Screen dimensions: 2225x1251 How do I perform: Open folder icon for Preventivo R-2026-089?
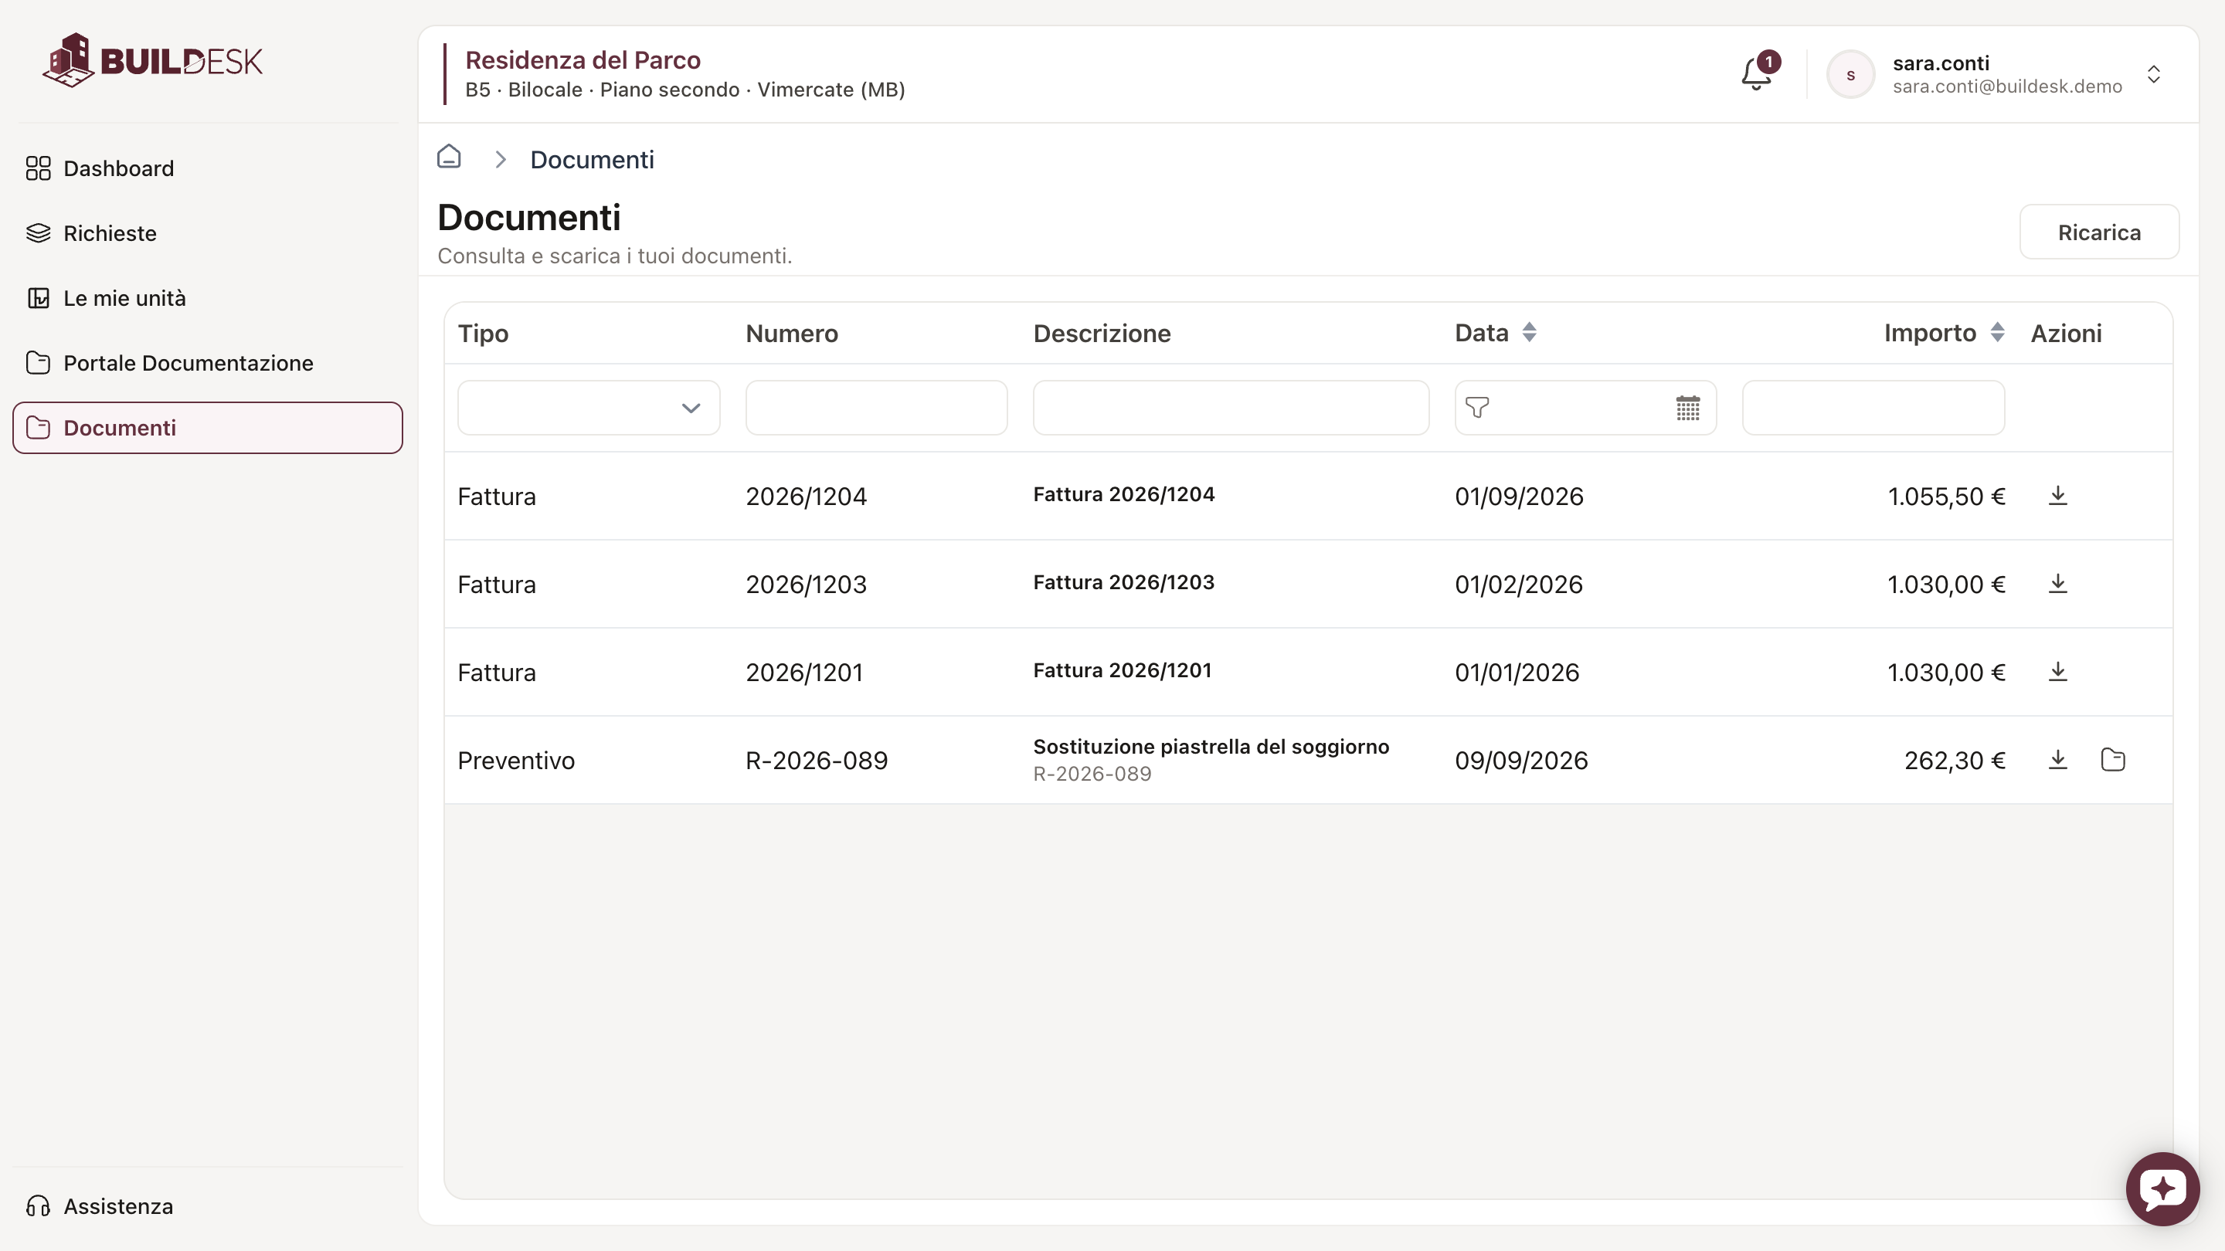2113,760
